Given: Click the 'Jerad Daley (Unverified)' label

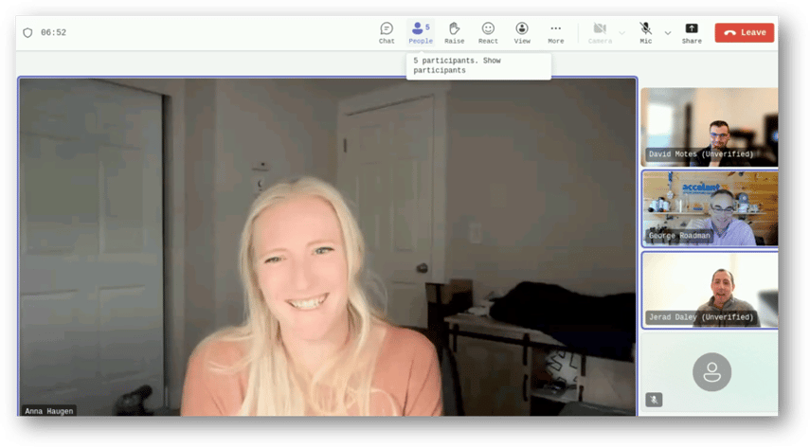Looking at the screenshot, I should [700, 317].
